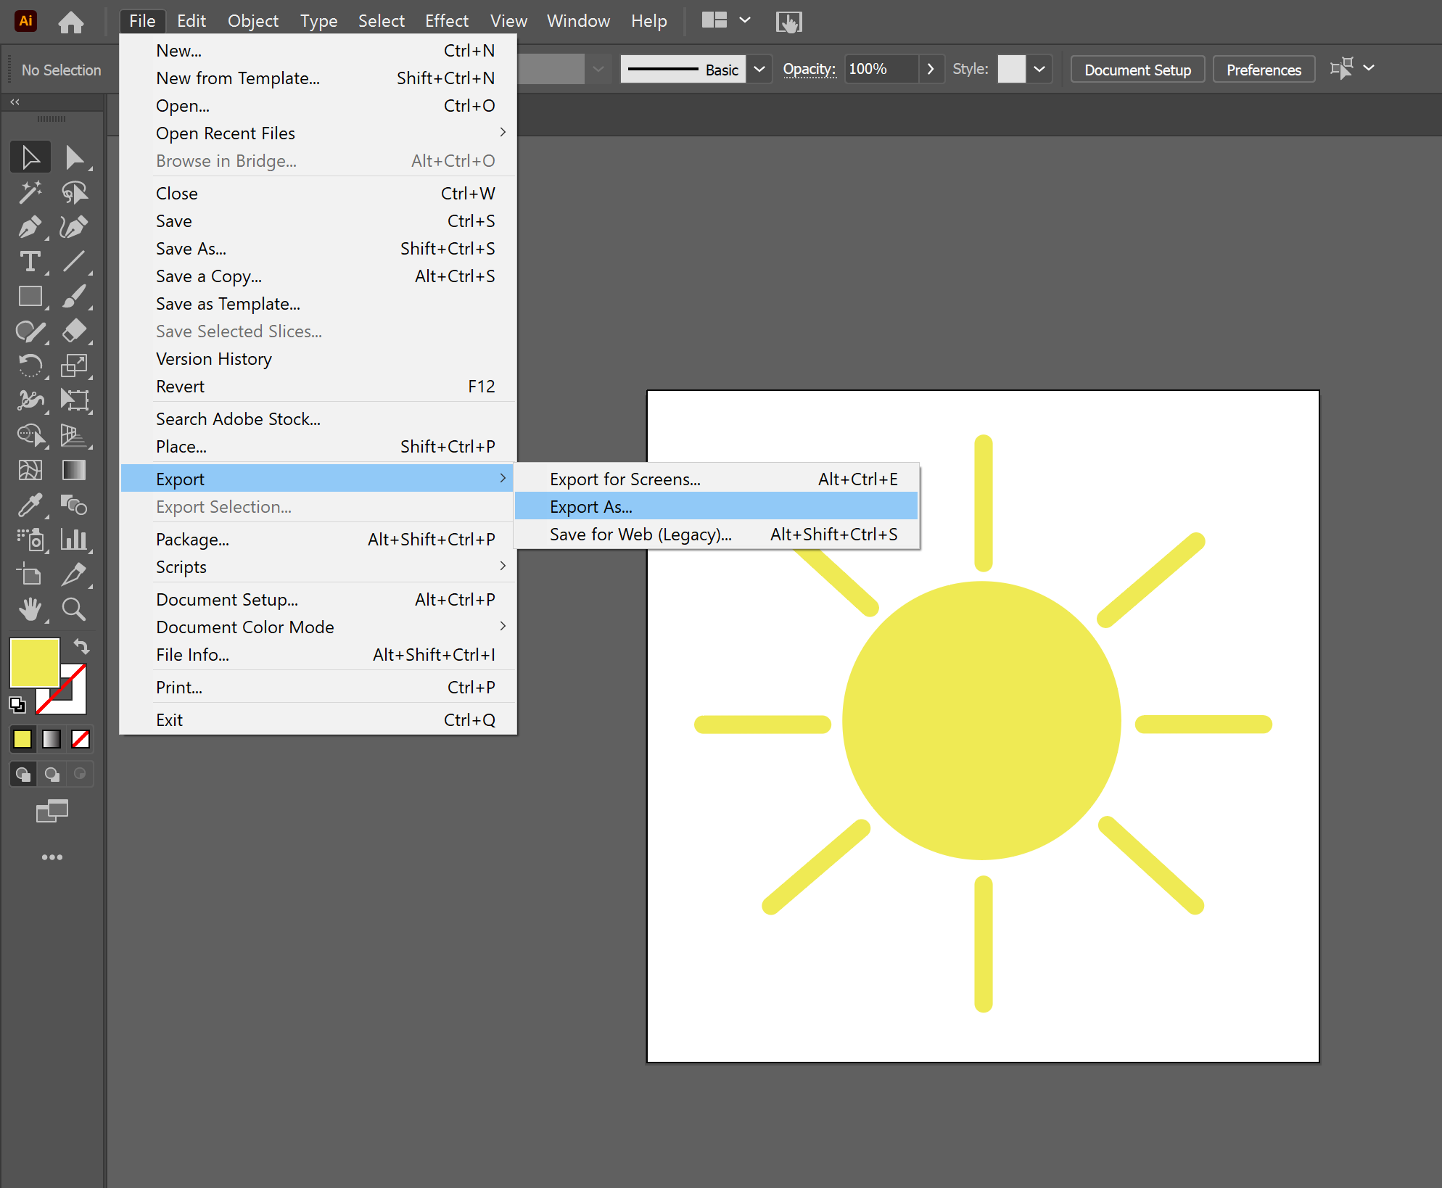The height and width of the screenshot is (1188, 1442).
Task: Click the yellow fill color swatch
Action: point(33,661)
